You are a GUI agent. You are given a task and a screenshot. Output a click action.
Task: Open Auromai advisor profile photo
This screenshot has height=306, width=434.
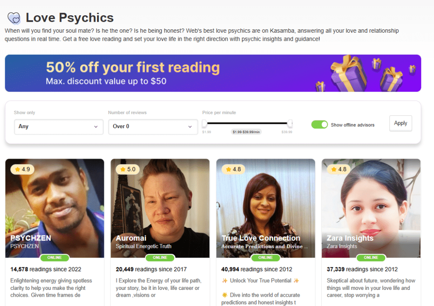coord(160,208)
